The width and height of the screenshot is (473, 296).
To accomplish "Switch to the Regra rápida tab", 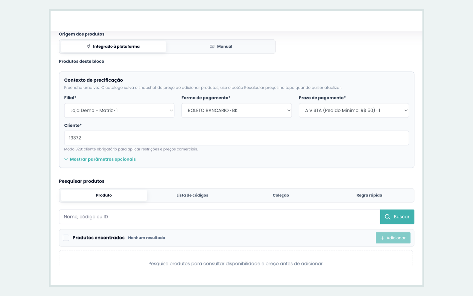I will [369, 195].
